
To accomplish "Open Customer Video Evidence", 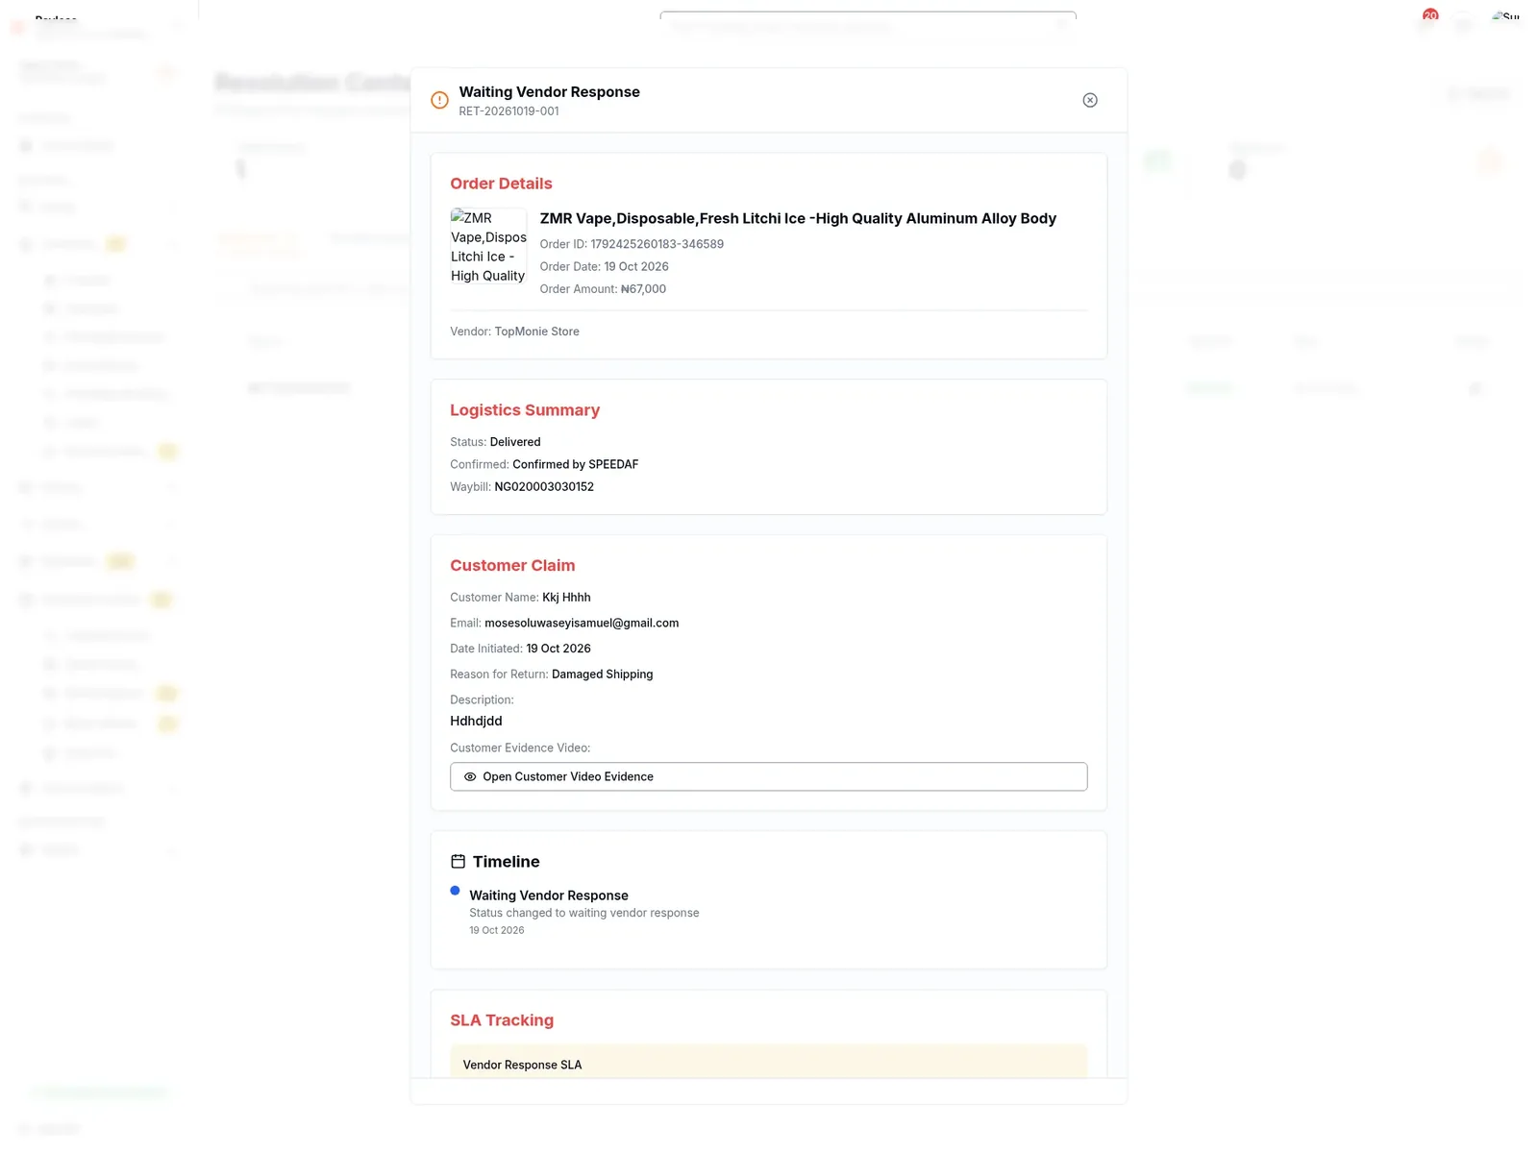I will point(768,776).
